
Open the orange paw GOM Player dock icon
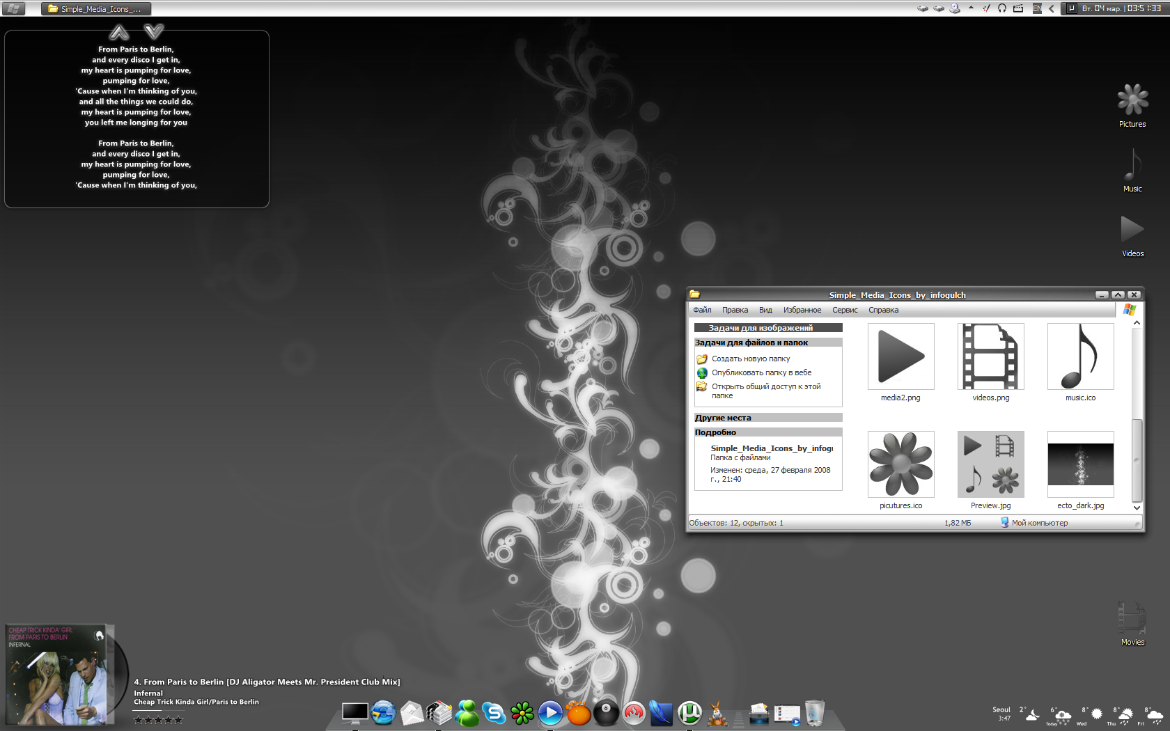578,713
